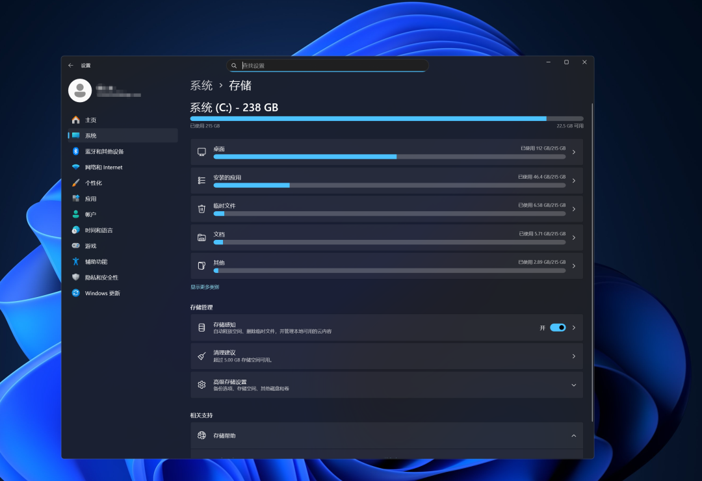Click the vertical scrollbar of the storage page

pyautogui.click(x=592, y=262)
